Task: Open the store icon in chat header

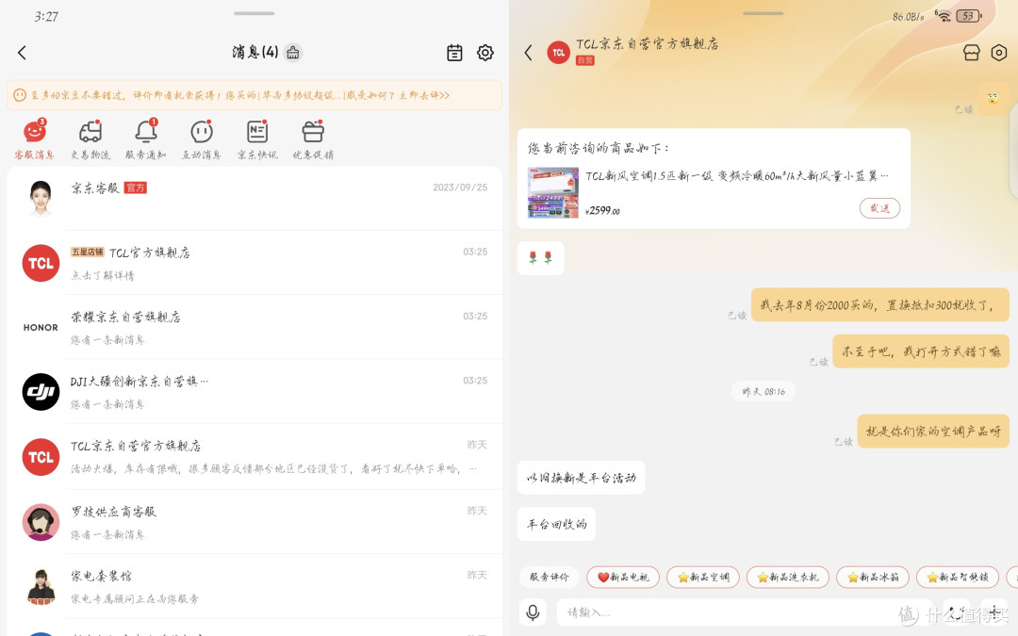Action: point(971,53)
